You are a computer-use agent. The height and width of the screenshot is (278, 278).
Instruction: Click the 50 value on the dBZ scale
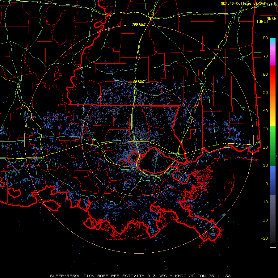(265, 92)
